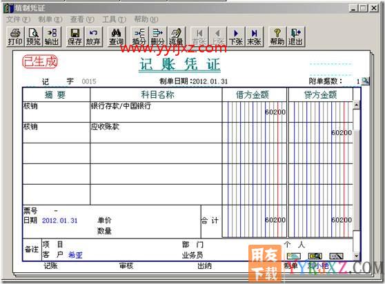Screen dimensions: 385x284
Task: Click the 摘要 column header
Action: [x=56, y=94]
